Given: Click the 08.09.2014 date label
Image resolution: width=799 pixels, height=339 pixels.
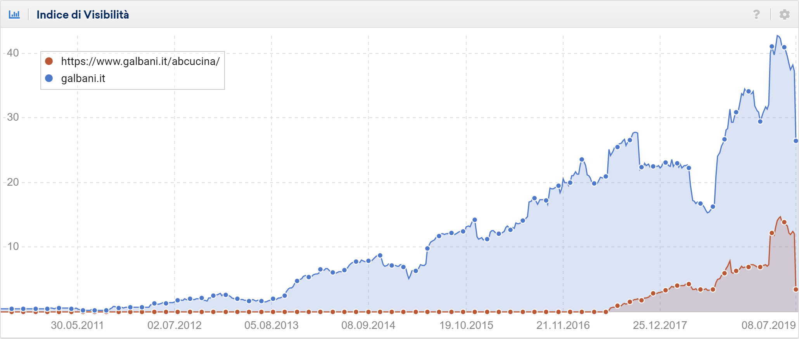Looking at the screenshot, I should coord(368,325).
